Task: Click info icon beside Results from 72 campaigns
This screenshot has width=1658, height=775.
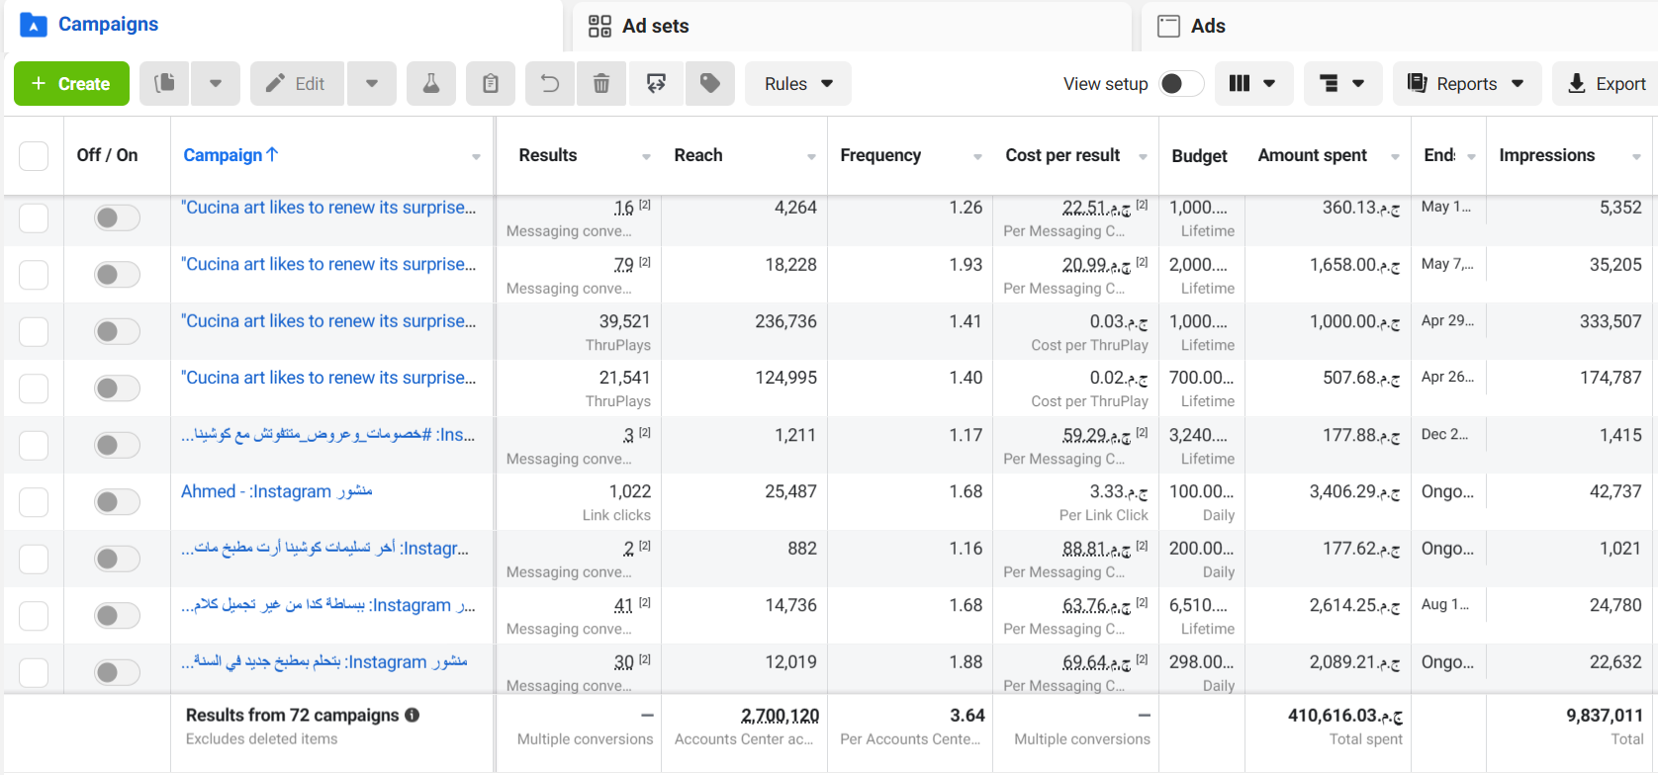Action: pos(412,715)
